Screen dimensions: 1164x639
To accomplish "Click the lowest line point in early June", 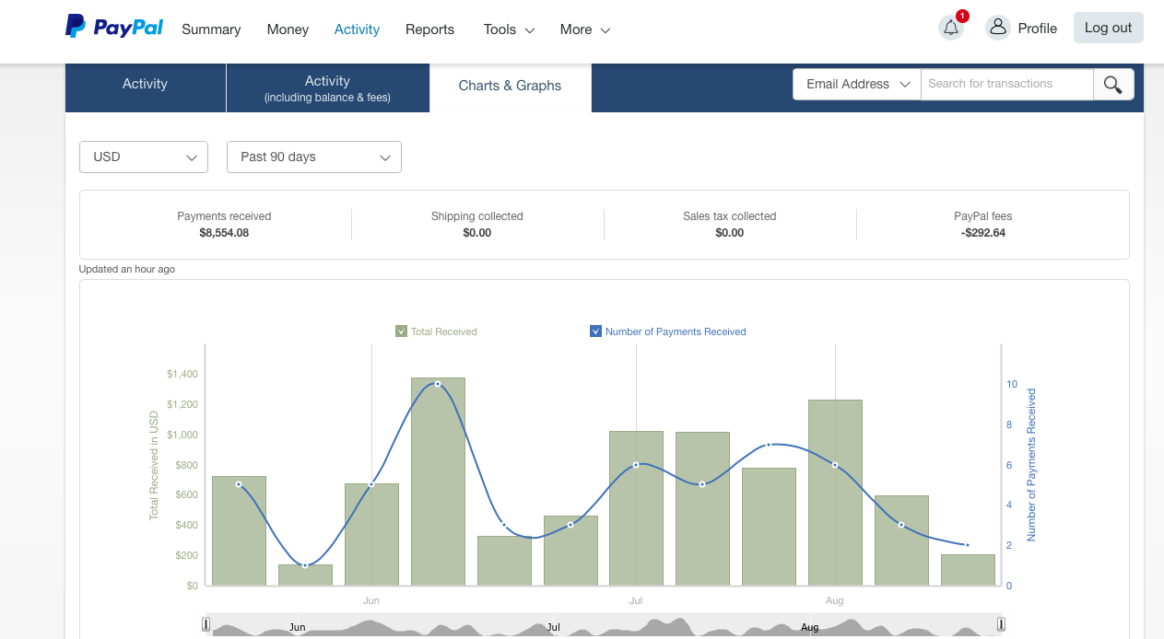I will click(305, 565).
